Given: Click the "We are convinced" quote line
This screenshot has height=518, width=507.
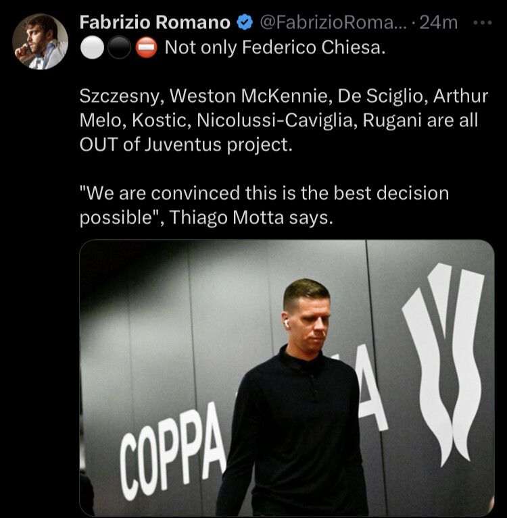Looking at the screenshot, I should click(x=264, y=193).
